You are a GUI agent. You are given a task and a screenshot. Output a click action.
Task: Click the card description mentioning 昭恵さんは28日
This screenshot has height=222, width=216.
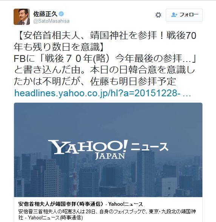pyautogui.click(x=107, y=211)
